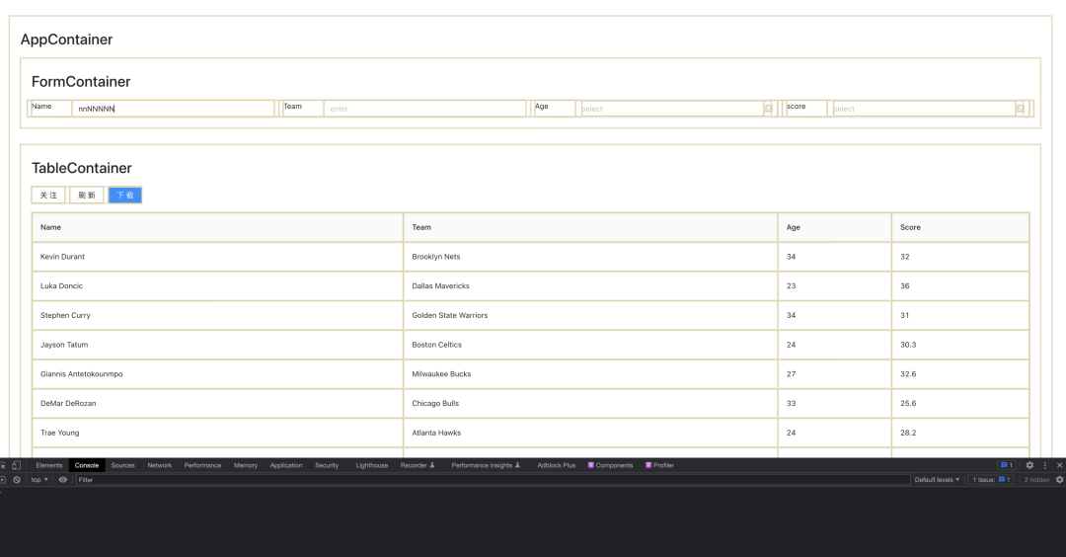Focus the console Filter field
This screenshot has height=557, width=1066.
tap(493, 479)
